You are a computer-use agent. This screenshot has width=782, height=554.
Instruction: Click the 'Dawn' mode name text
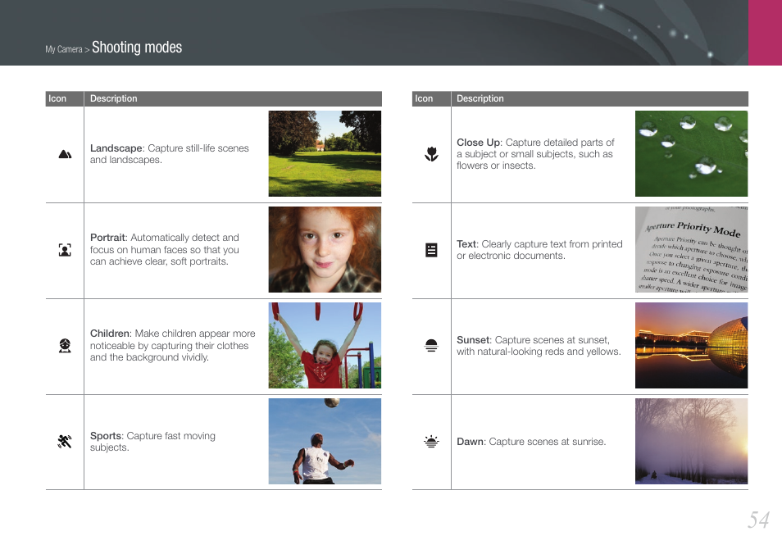click(470, 442)
